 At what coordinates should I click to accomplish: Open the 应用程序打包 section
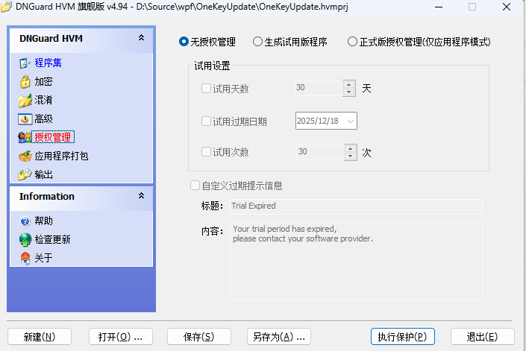(61, 156)
